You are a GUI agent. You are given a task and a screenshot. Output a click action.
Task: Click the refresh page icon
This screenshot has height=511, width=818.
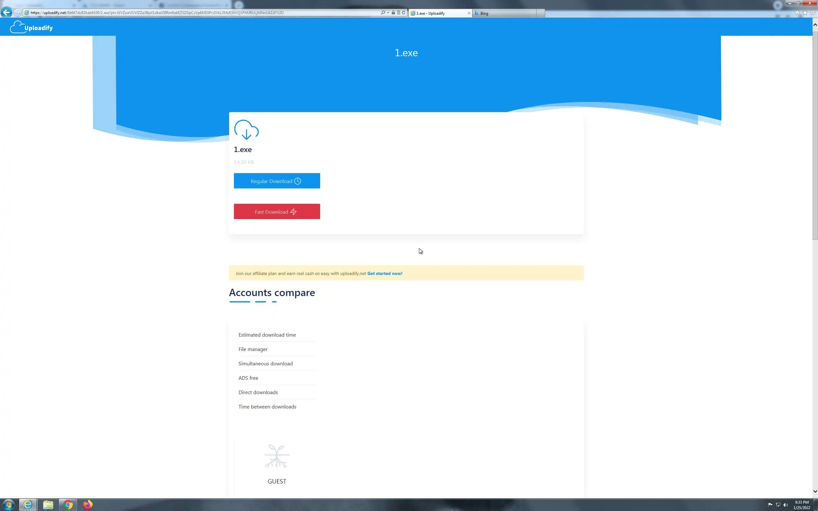[403, 12]
